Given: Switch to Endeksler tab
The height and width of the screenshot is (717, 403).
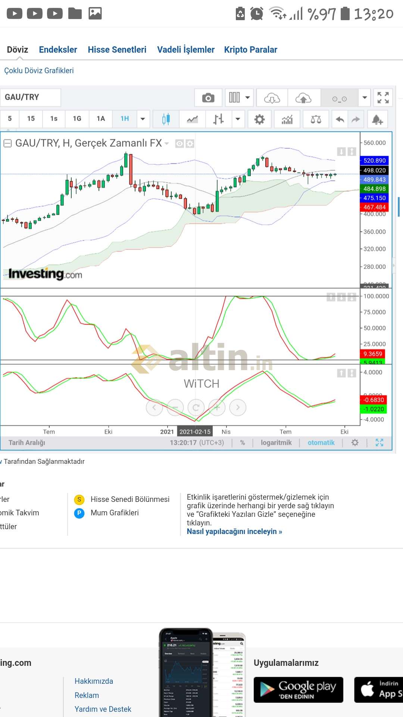Looking at the screenshot, I should (58, 50).
